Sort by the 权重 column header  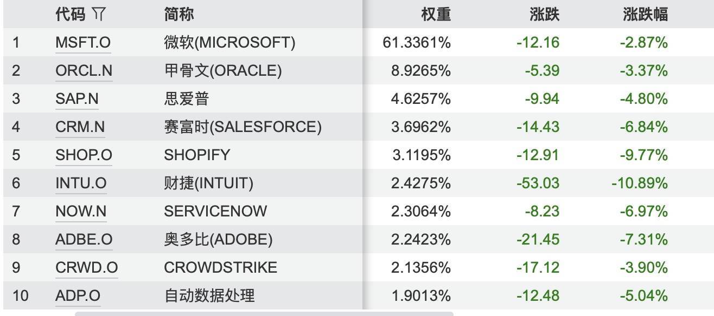click(x=436, y=15)
